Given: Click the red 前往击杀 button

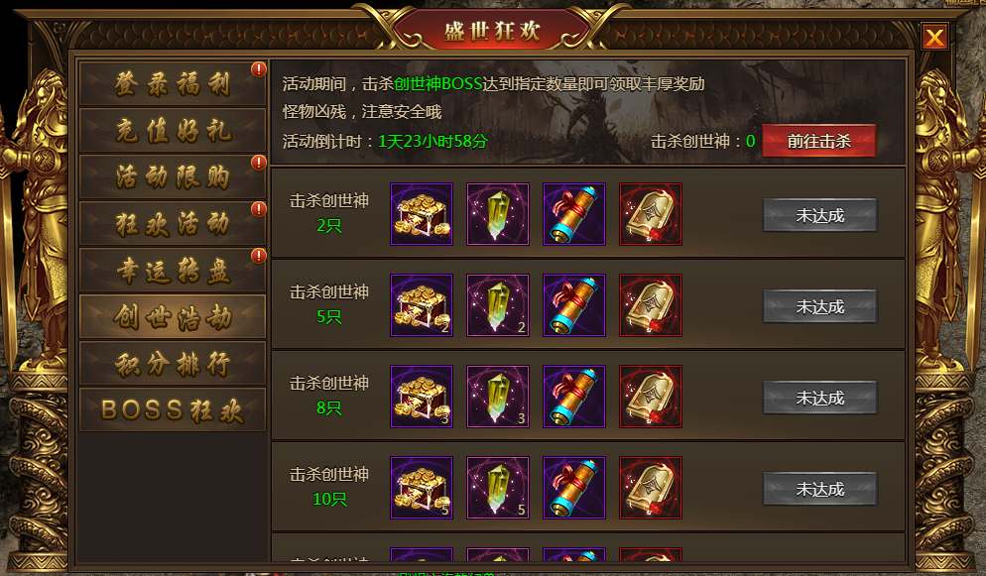Looking at the screenshot, I should point(818,141).
